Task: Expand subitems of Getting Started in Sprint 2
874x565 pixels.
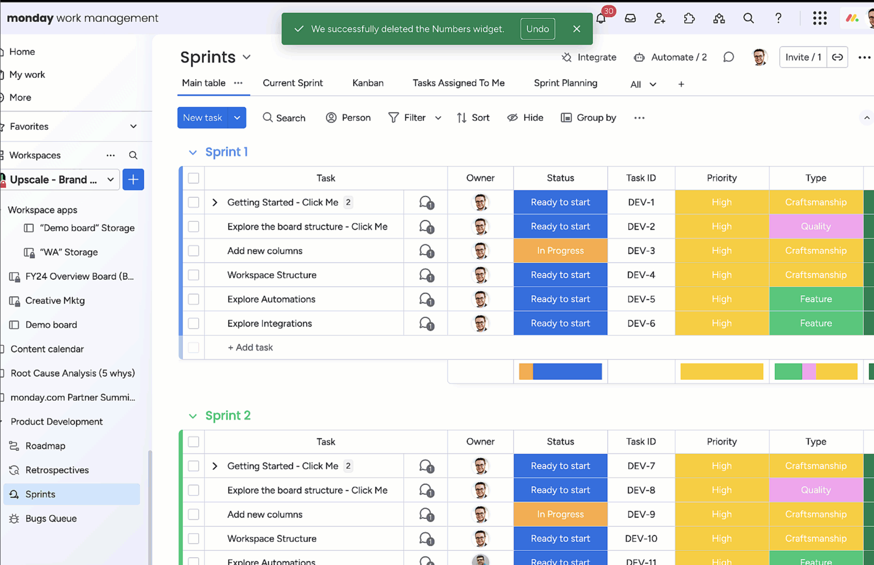Action: point(214,466)
